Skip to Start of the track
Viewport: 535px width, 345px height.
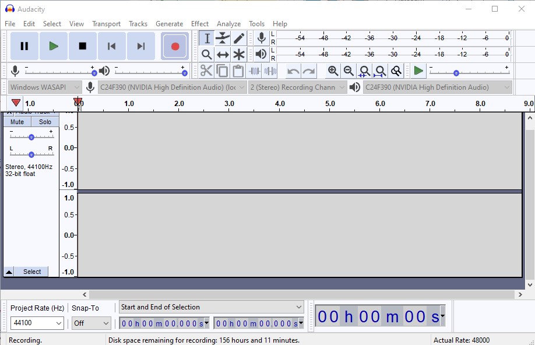point(111,46)
